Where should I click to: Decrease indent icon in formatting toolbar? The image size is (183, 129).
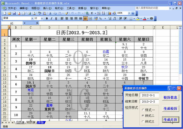(x=121, y=19)
